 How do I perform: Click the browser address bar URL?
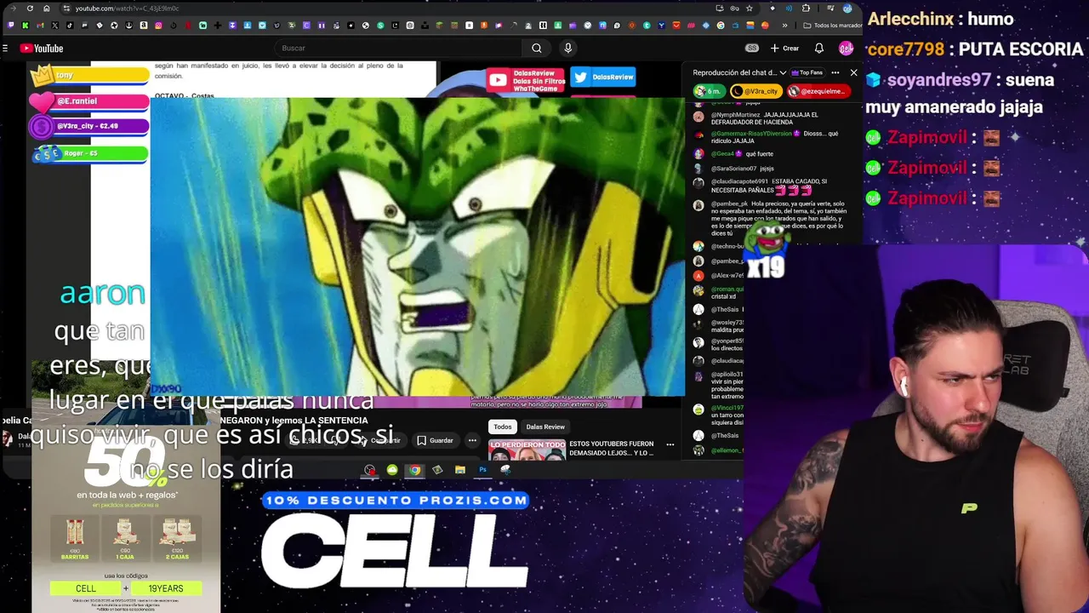pos(127,9)
